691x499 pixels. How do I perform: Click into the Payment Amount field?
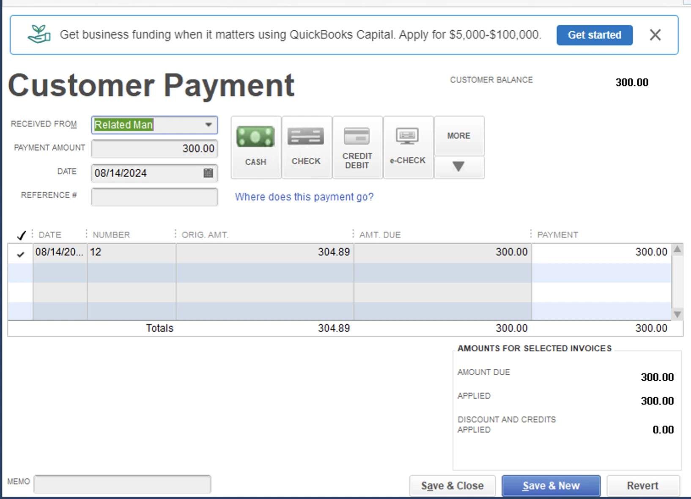coord(154,148)
